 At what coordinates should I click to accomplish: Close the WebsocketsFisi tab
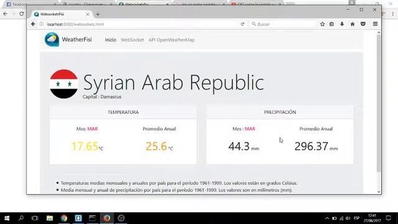(x=88, y=14)
